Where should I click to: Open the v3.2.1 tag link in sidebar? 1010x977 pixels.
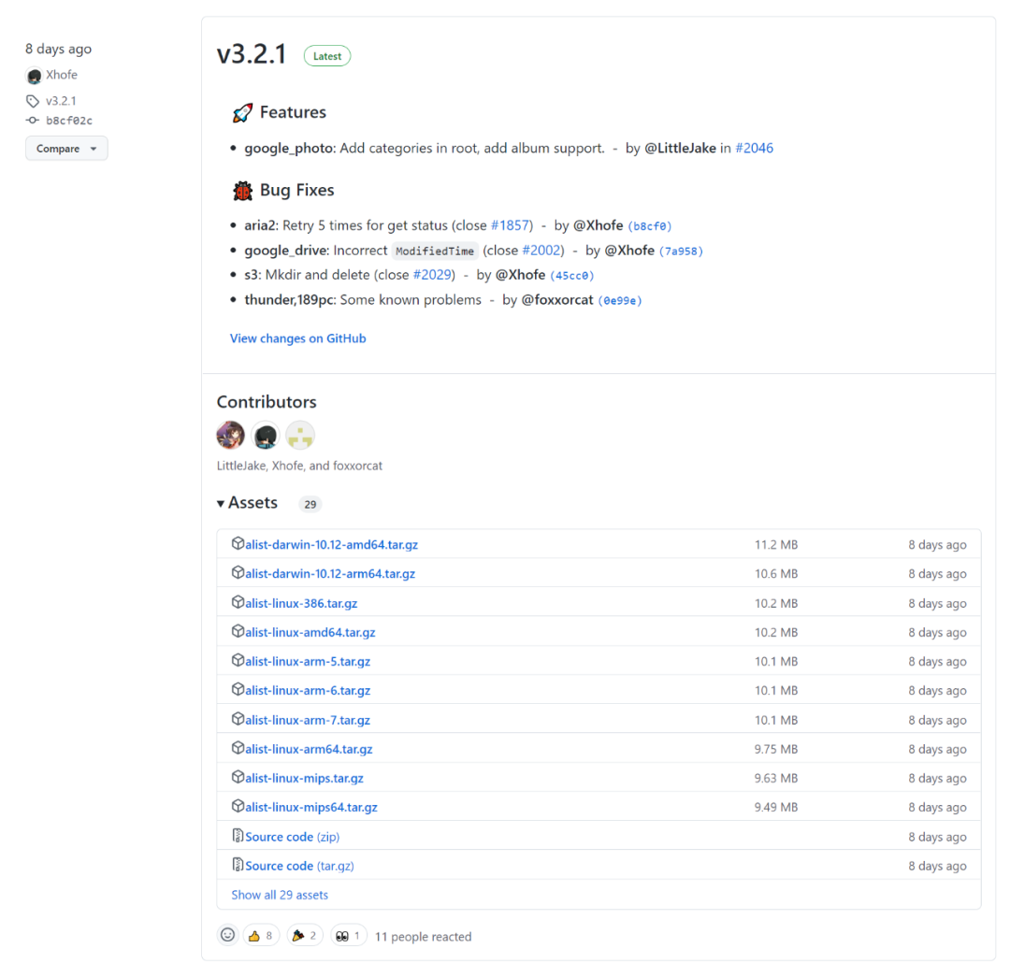click(61, 101)
